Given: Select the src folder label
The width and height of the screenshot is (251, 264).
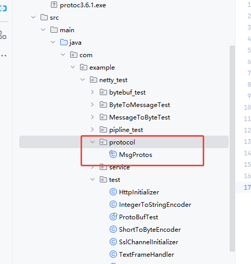Looking at the screenshot, I should tap(55, 18).
